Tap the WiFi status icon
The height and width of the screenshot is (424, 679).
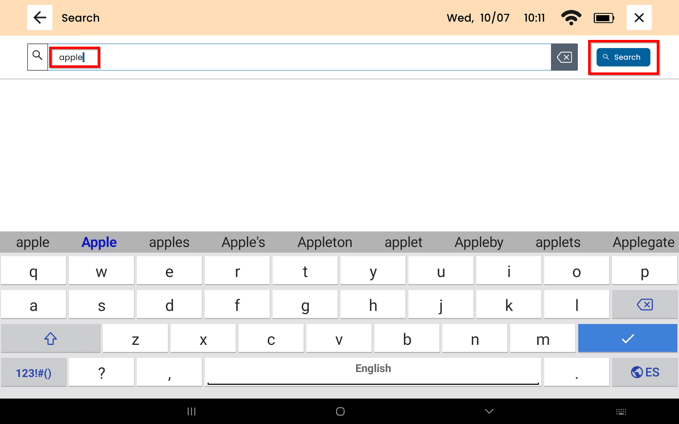[x=571, y=18]
